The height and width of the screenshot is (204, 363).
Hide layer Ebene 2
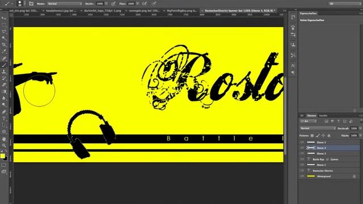302,165
